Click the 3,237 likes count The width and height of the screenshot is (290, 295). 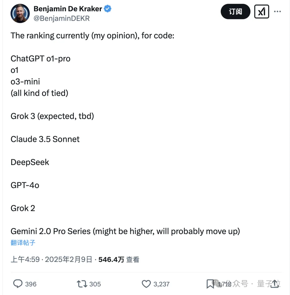(162, 284)
